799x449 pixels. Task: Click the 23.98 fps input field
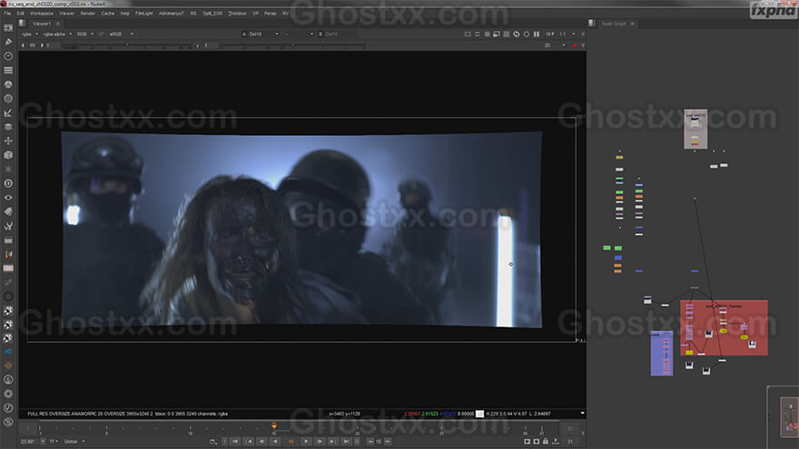(x=29, y=442)
